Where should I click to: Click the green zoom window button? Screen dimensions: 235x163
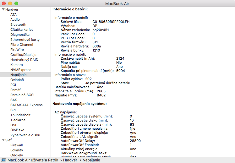coord(16,3)
